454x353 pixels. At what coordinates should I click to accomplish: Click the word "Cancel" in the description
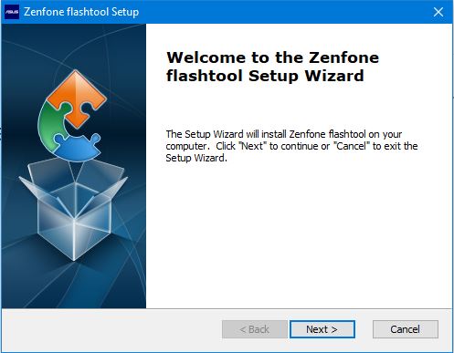[x=352, y=146]
